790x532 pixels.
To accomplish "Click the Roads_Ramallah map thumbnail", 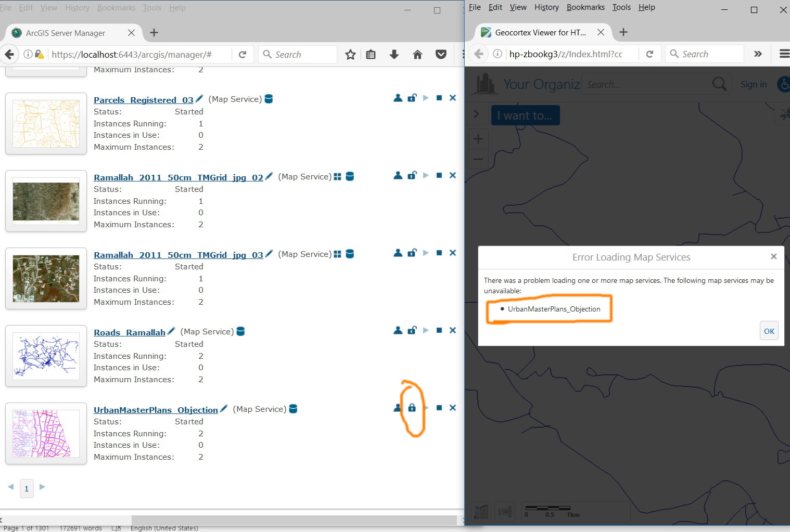I will click(46, 356).
